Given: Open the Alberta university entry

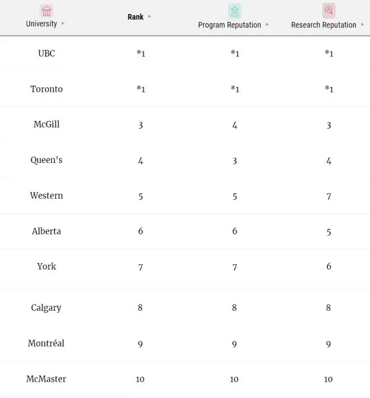Looking at the screenshot, I should click(x=47, y=231).
